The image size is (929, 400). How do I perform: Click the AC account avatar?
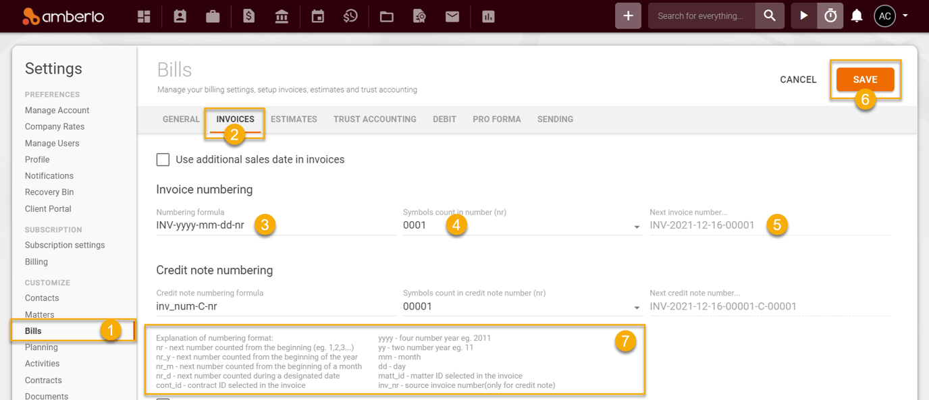tap(884, 16)
